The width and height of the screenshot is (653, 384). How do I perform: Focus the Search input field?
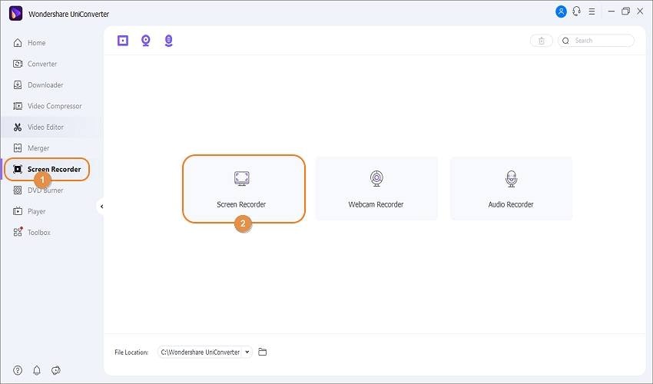596,41
